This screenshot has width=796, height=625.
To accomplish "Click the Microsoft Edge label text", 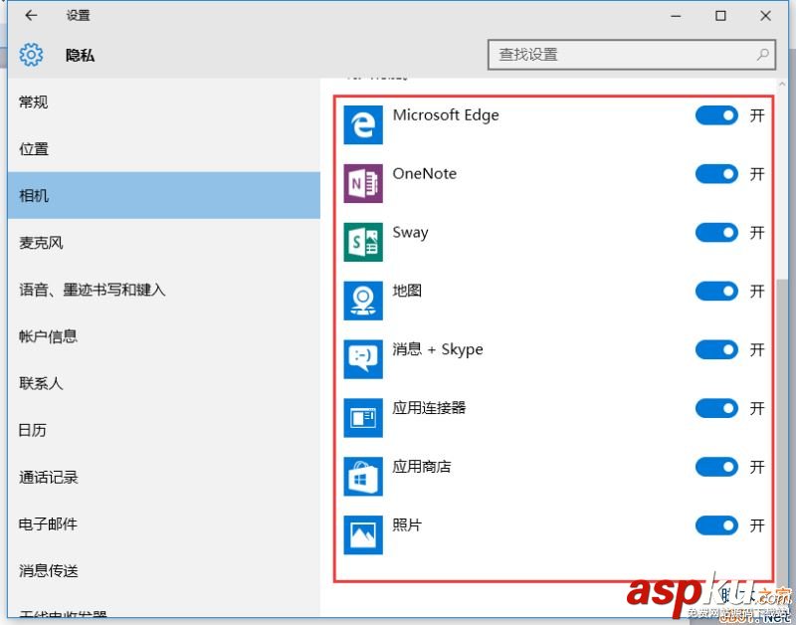I will (x=446, y=115).
